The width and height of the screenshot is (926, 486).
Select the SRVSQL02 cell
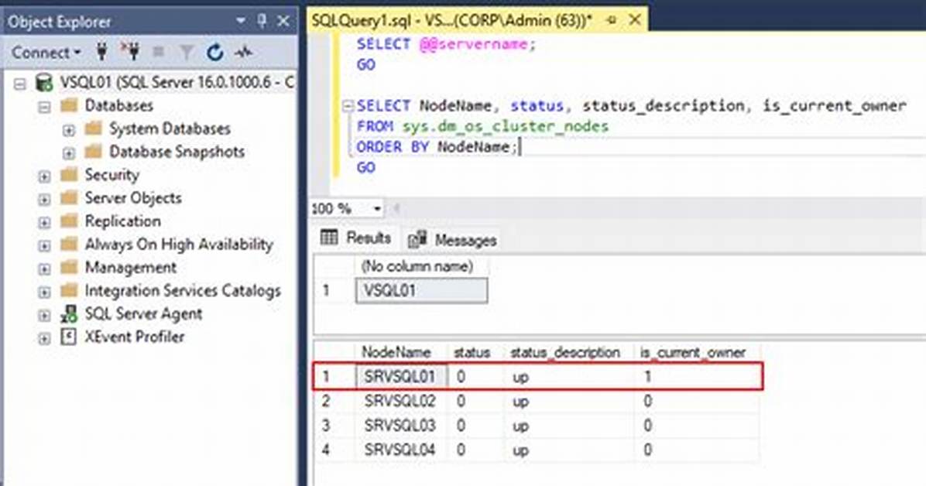click(x=401, y=402)
